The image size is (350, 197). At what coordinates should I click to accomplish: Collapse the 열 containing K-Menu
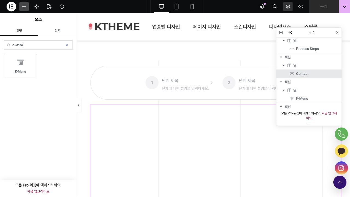(284, 90)
